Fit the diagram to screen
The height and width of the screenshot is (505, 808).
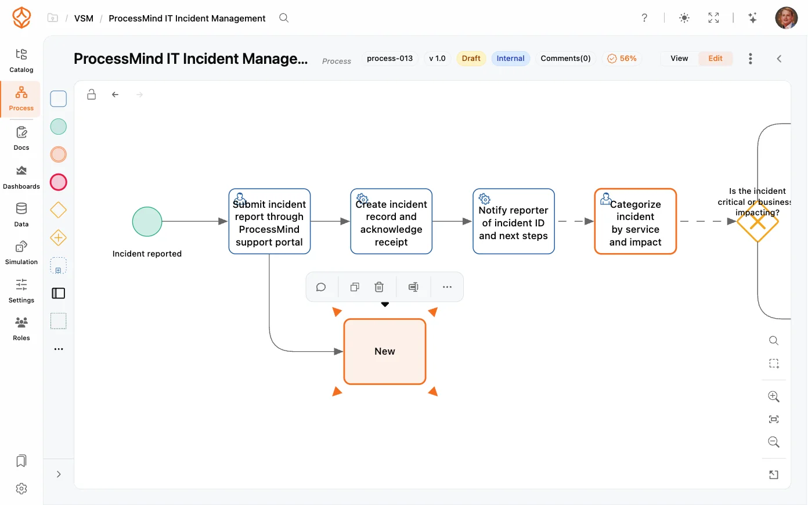coord(774,419)
